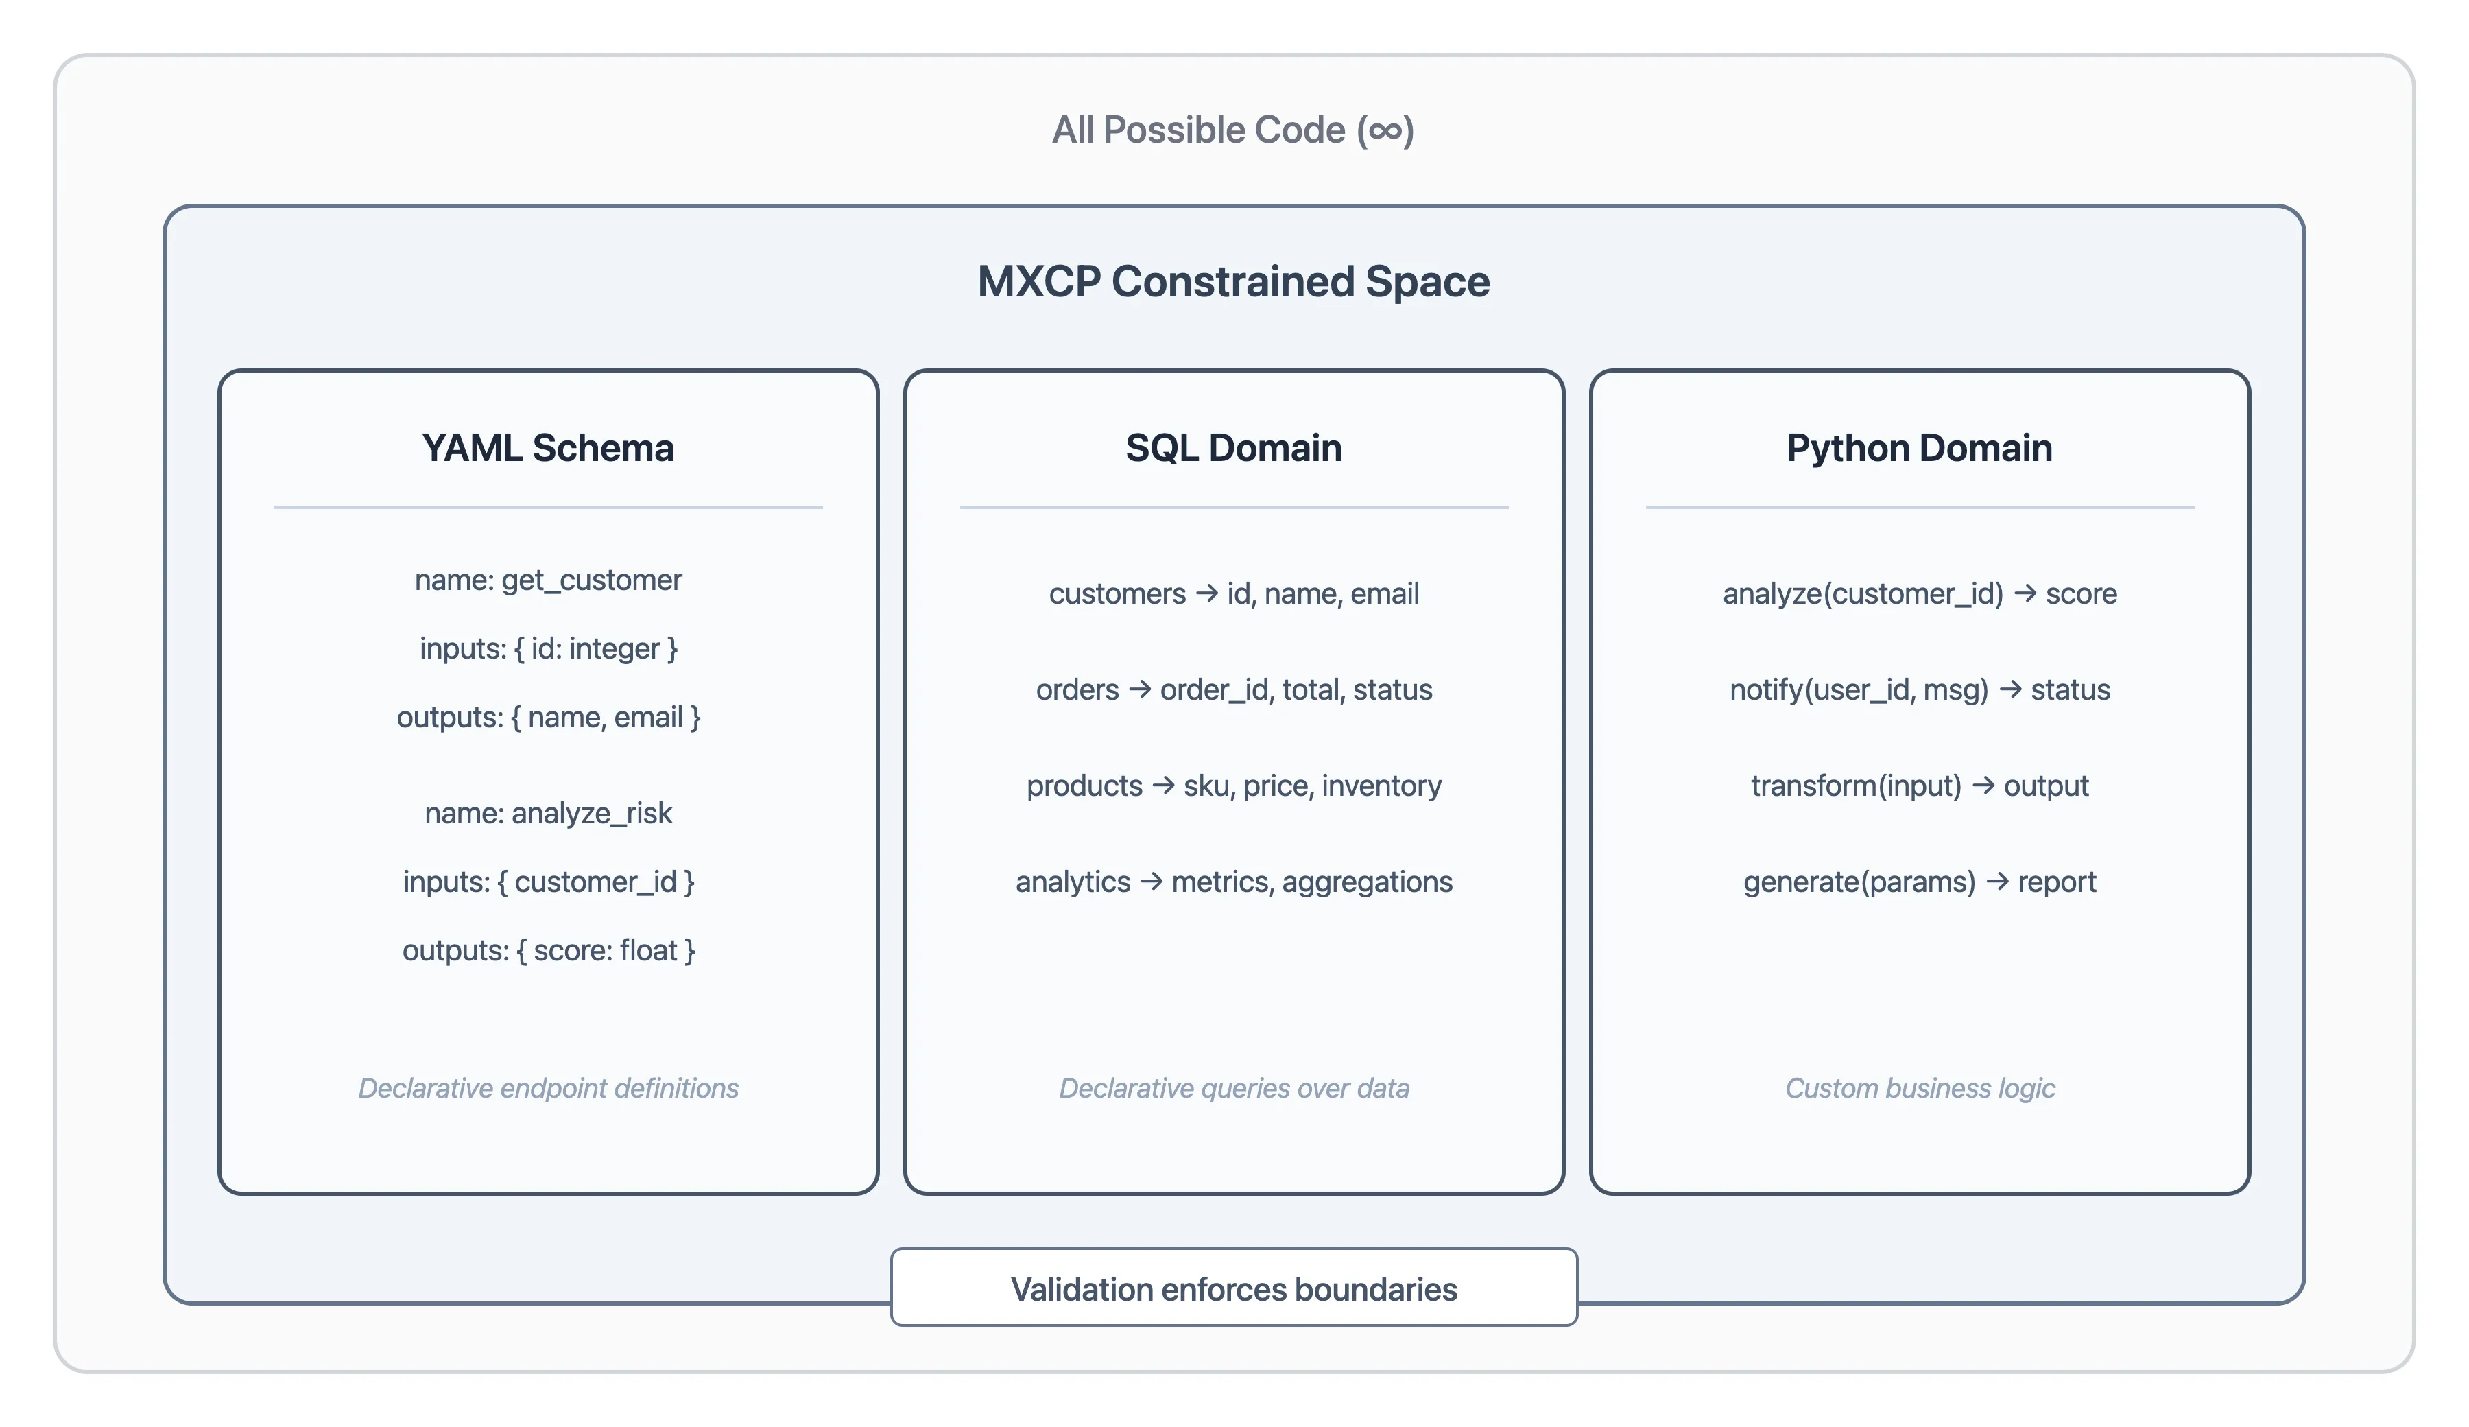Click 'inputs: { id: integer }' entry

(x=548, y=648)
